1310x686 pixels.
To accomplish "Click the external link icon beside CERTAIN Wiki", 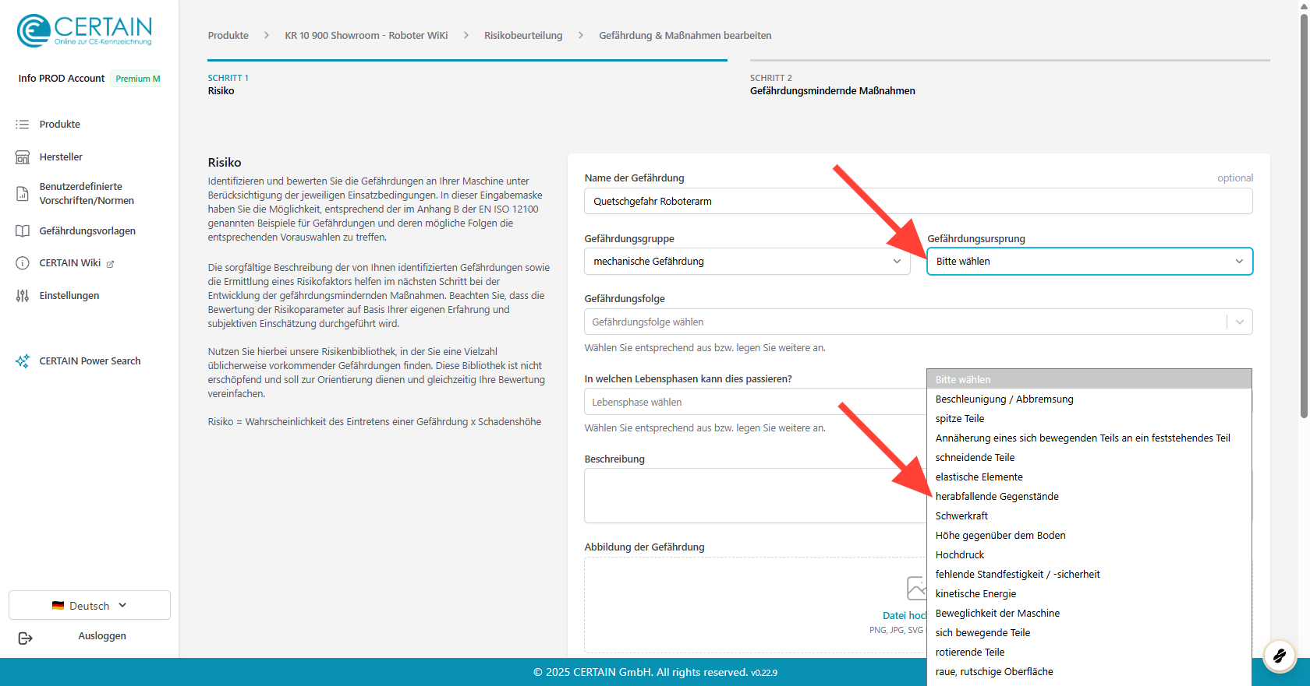I will click(110, 264).
